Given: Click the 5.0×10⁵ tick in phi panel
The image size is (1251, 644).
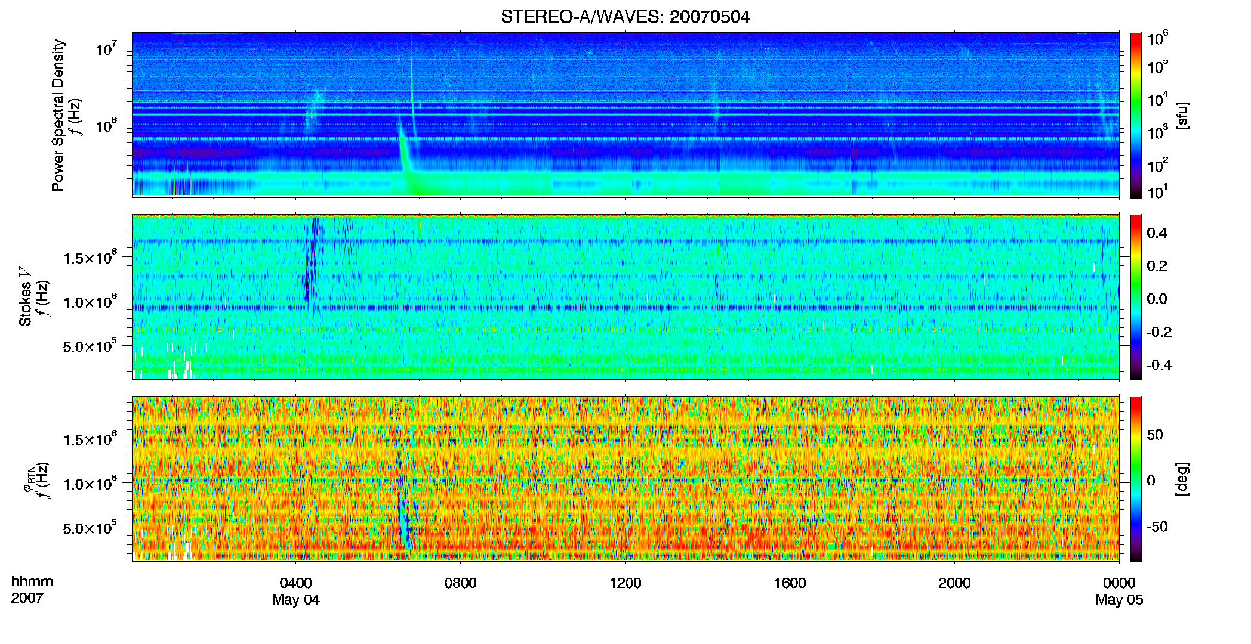Looking at the screenshot, I should click(90, 528).
